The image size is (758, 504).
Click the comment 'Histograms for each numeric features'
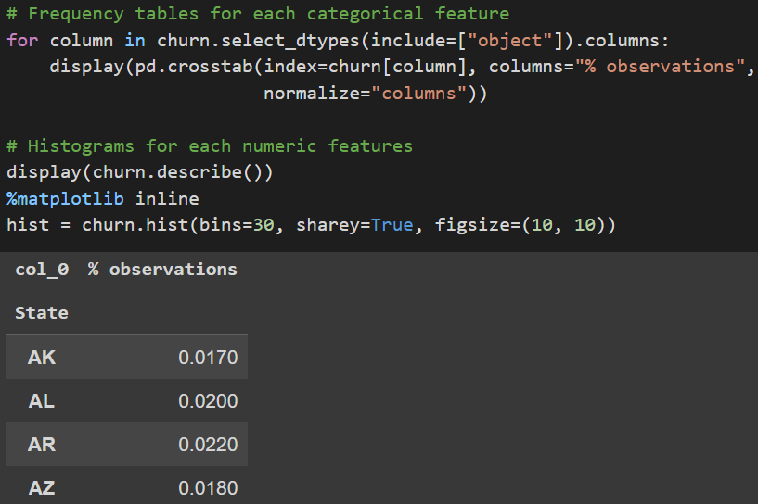210,145
